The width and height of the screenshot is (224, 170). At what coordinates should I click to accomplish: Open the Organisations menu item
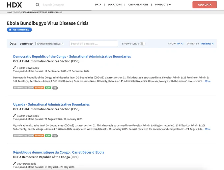point(138,5)
